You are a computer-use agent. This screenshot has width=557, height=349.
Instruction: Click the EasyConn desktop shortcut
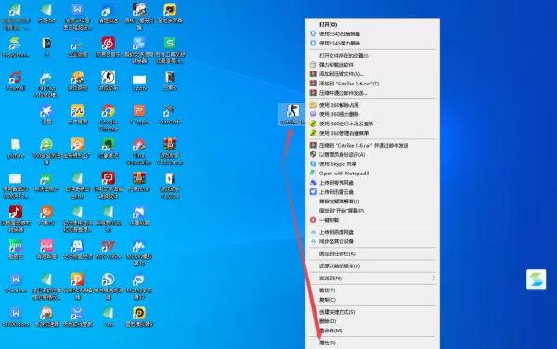pos(15,46)
